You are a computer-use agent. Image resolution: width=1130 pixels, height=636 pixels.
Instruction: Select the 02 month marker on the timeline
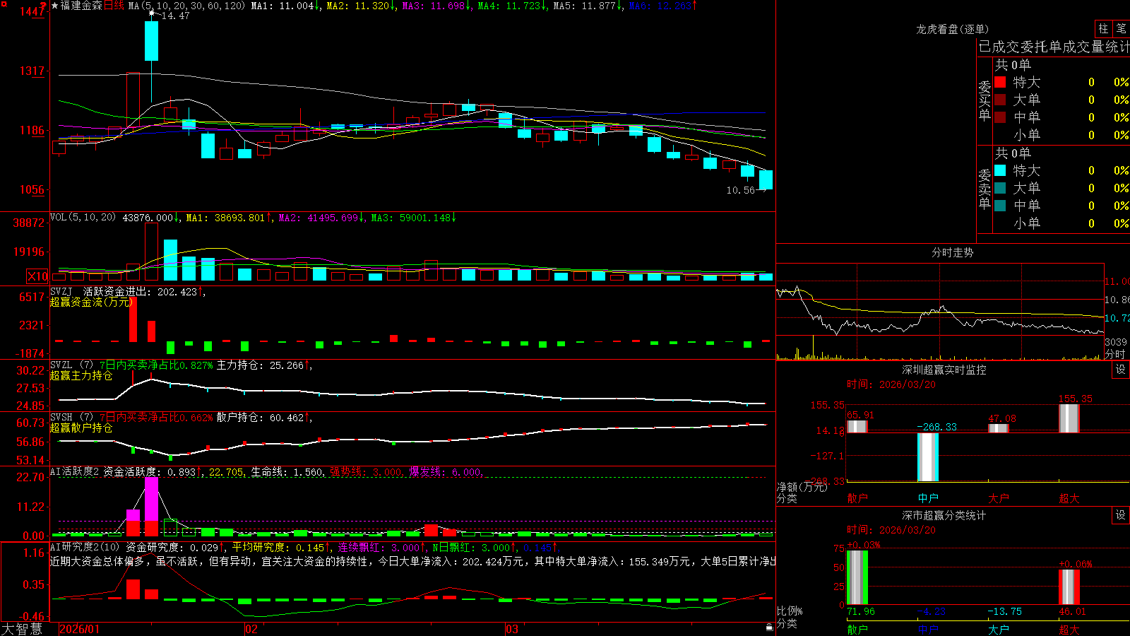tap(251, 629)
